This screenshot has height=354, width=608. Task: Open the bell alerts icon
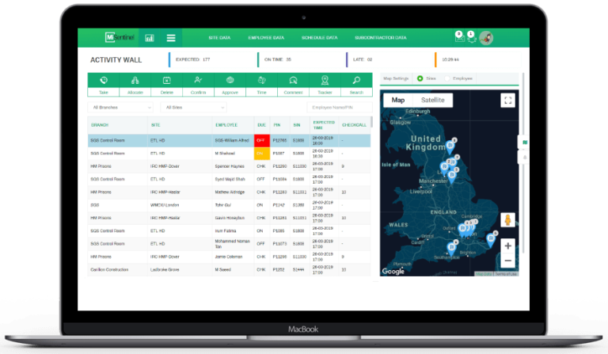[472, 37]
